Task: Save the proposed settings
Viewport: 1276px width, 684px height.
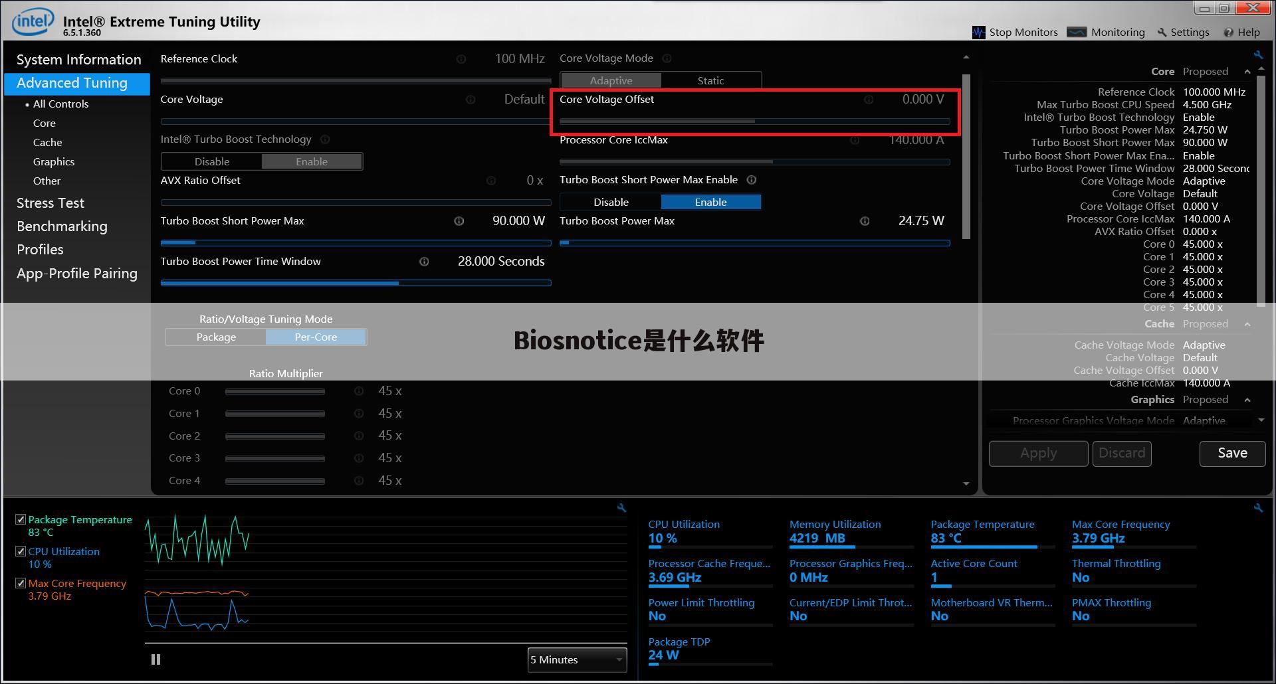Action: (x=1232, y=453)
